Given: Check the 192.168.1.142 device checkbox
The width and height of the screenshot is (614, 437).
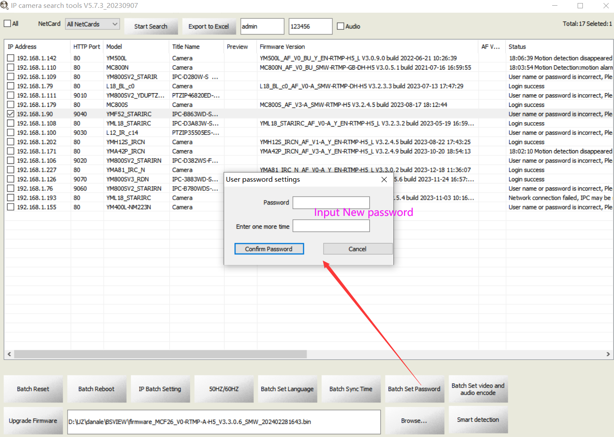Looking at the screenshot, I should [11, 58].
